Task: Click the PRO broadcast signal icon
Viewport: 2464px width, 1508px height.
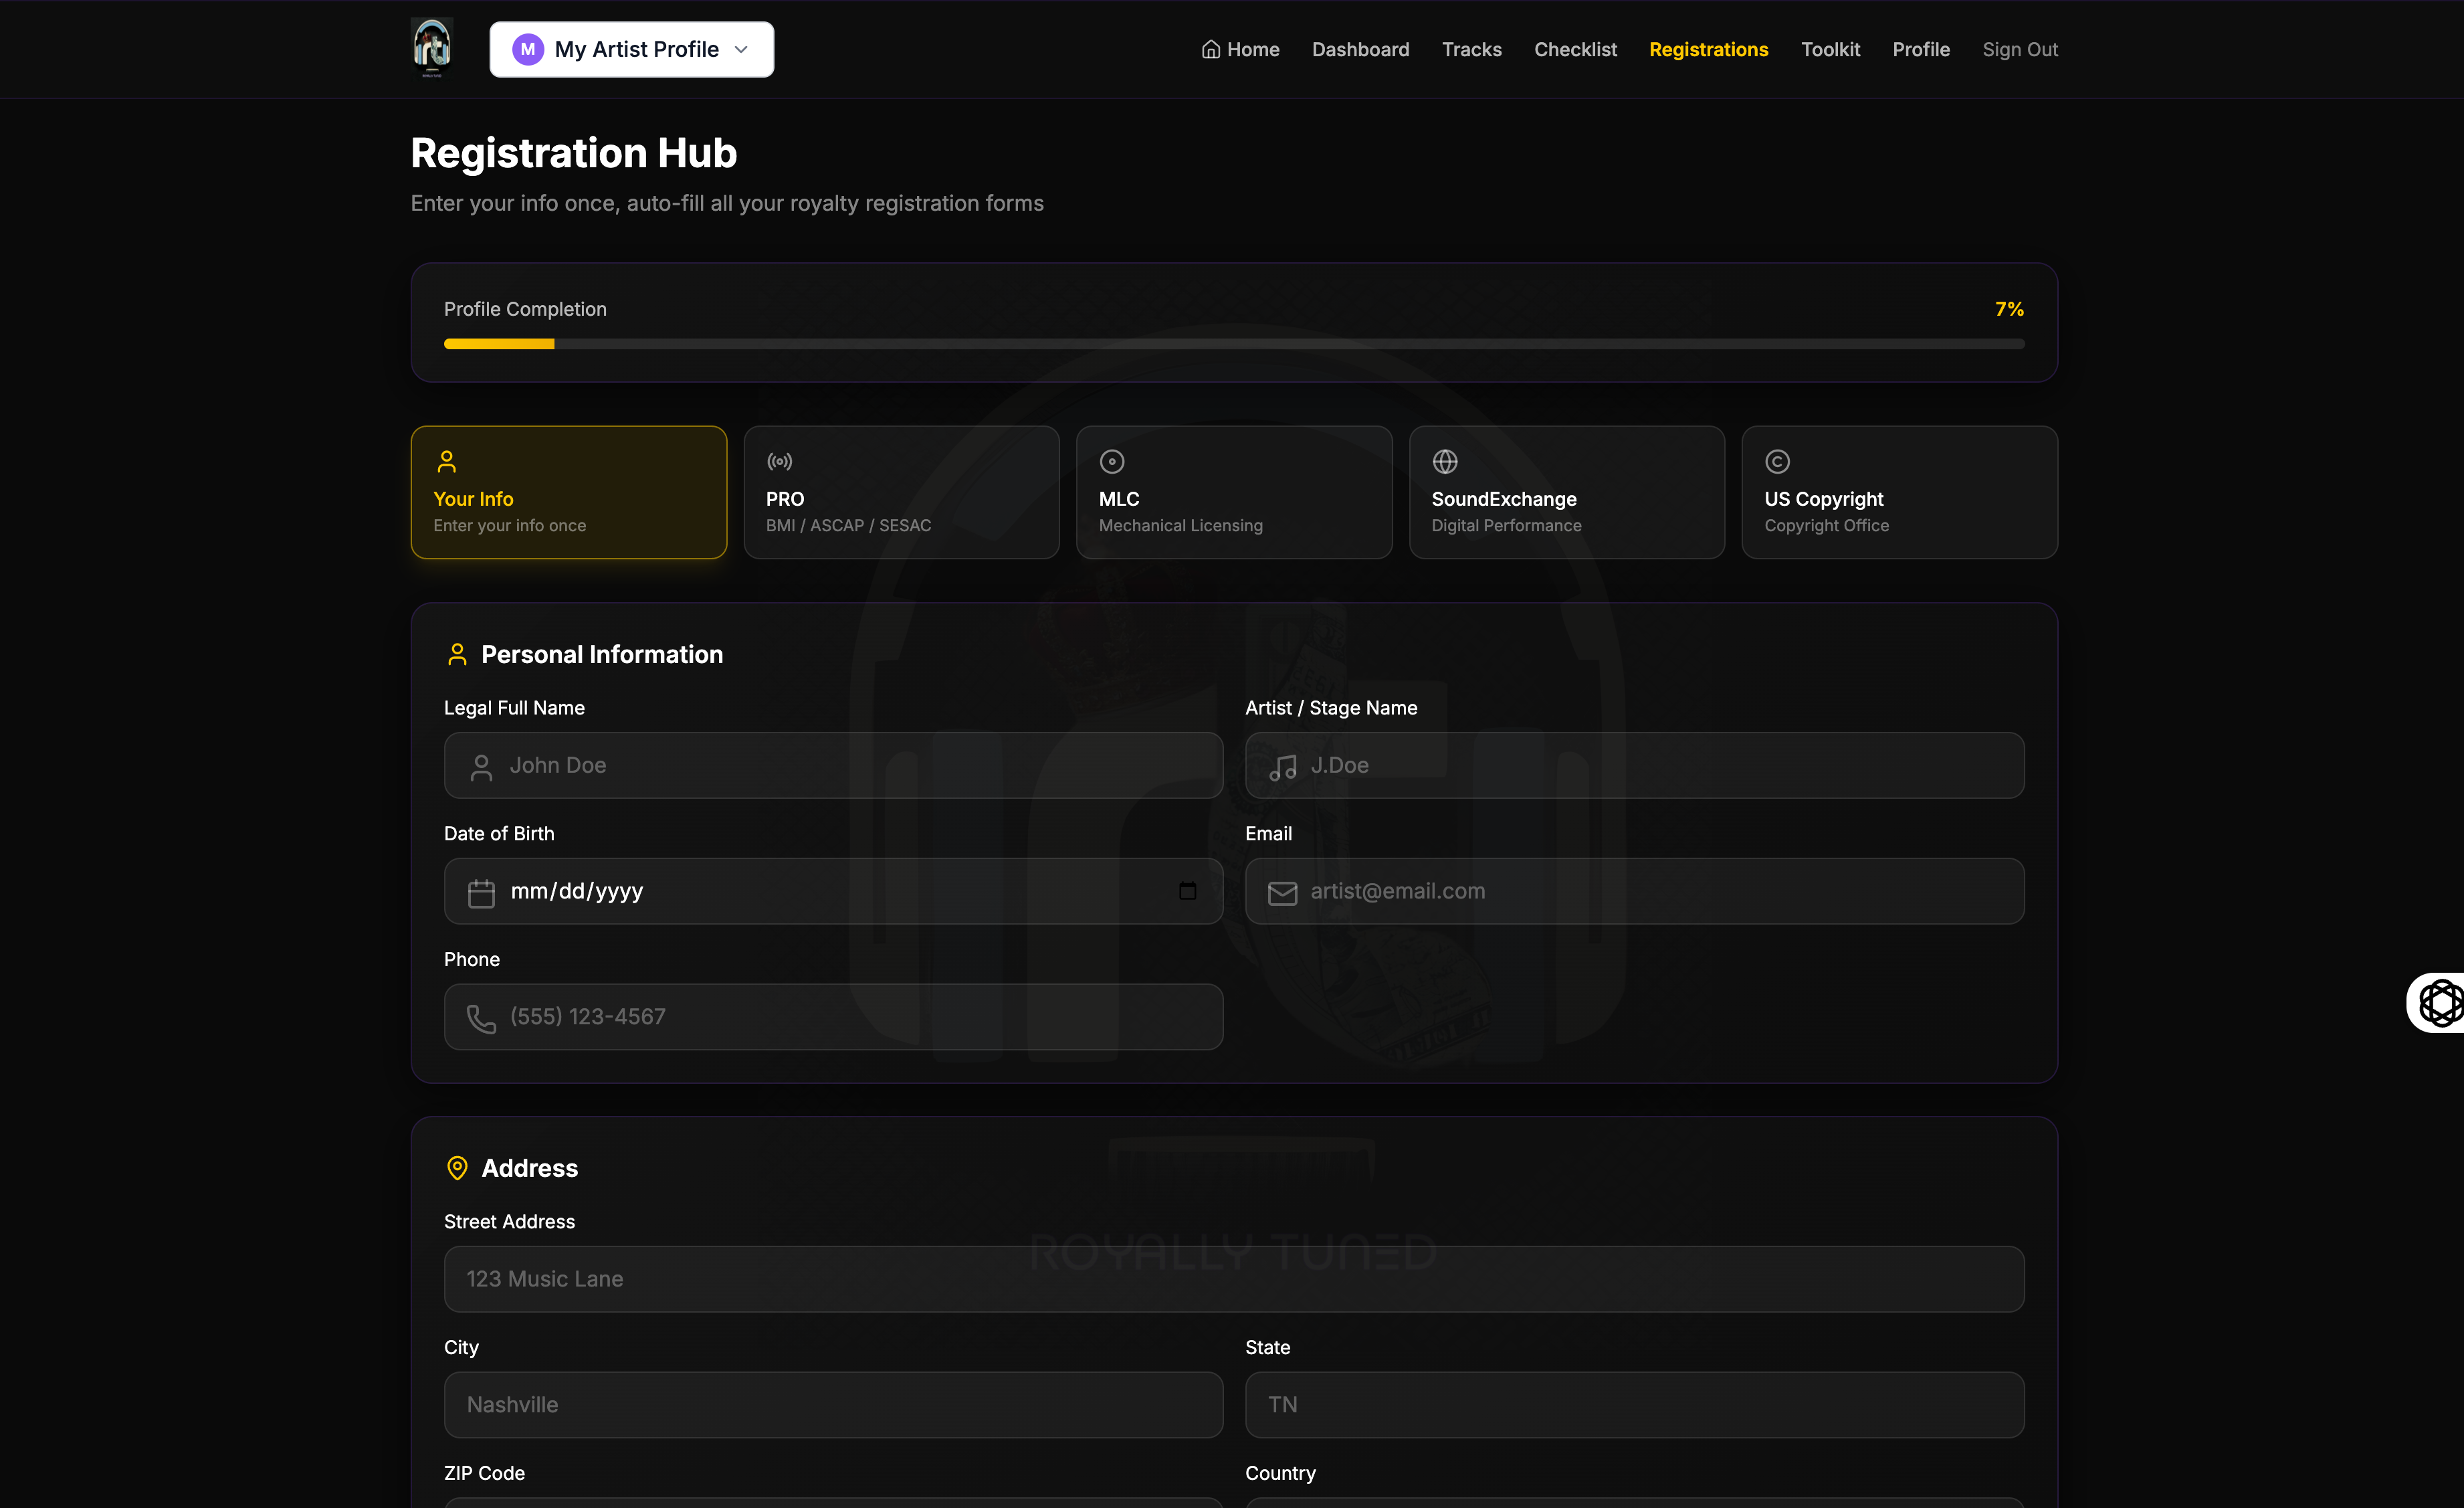Action: tap(779, 461)
